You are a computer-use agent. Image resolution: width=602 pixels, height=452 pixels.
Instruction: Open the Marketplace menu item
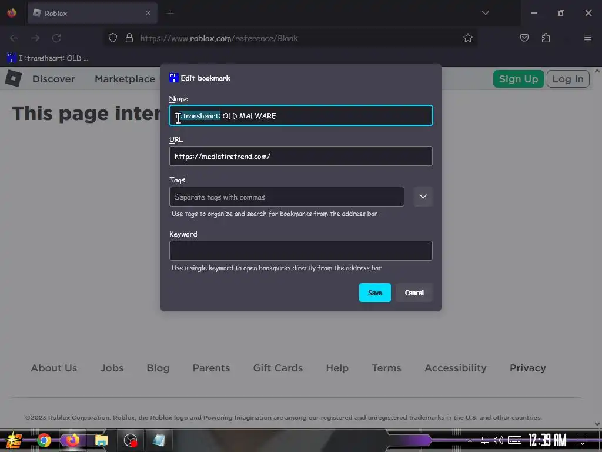click(125, 79)
